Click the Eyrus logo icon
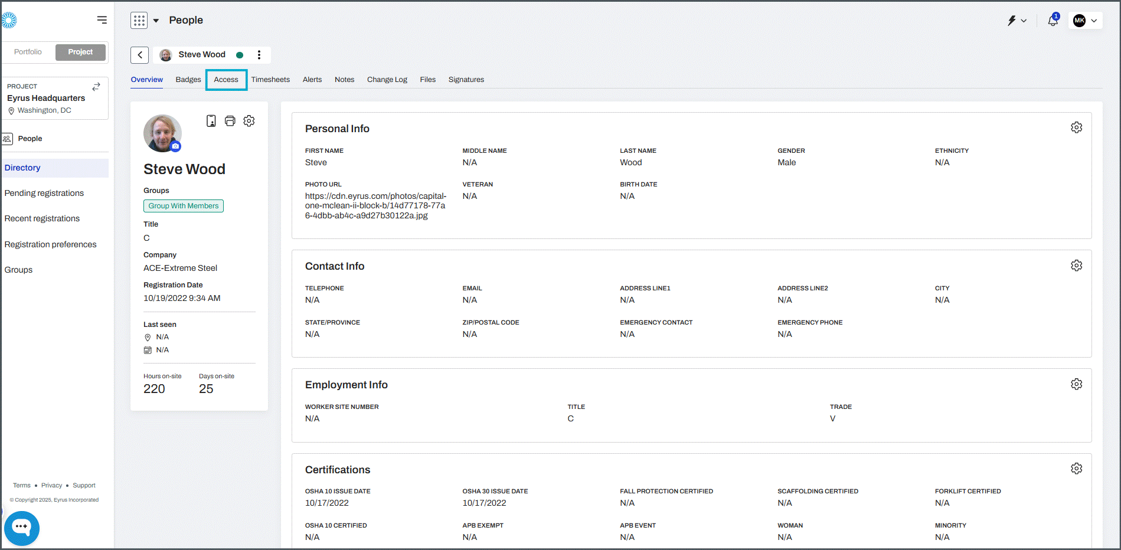Image resolution: width=1121 pixels, height=550 pixels. pyautogui.click(x=9, y=20)
